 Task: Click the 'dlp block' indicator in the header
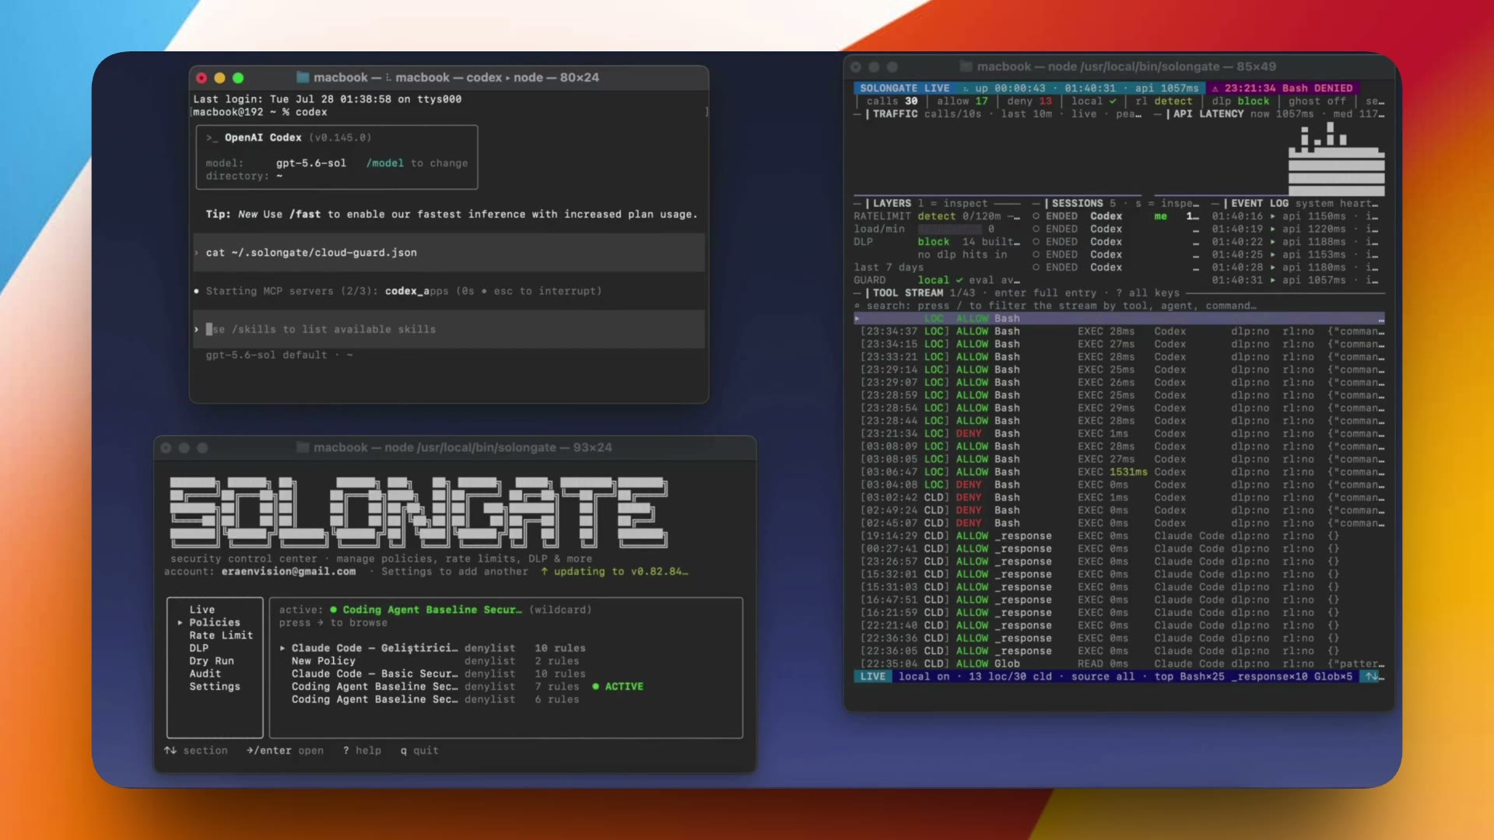(1240, 101)
